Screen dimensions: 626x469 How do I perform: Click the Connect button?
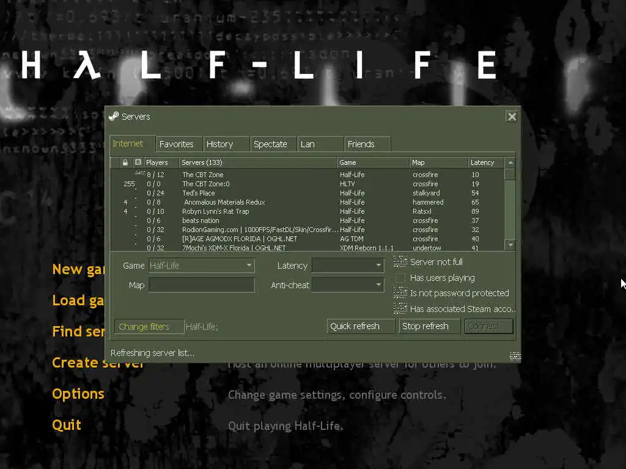point(488,326)
